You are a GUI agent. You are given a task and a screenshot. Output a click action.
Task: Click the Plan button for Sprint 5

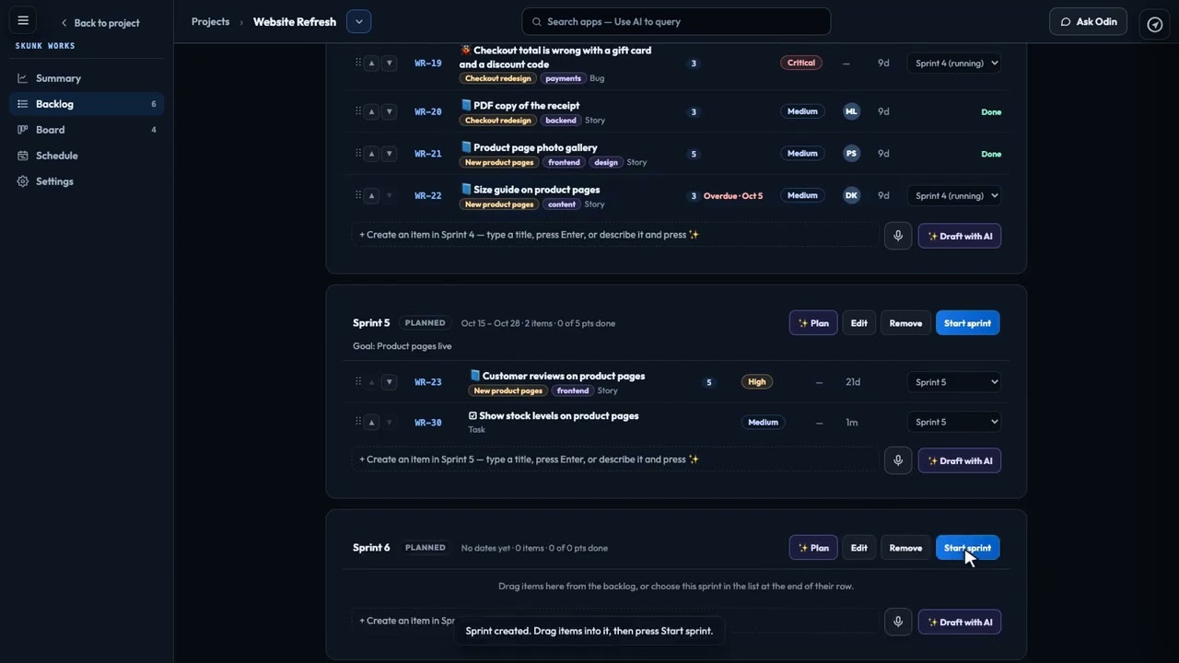pos(813,323)
